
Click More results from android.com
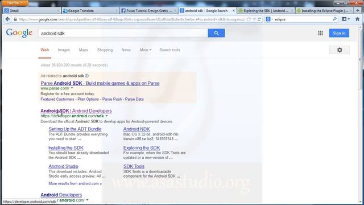point(75,183)
